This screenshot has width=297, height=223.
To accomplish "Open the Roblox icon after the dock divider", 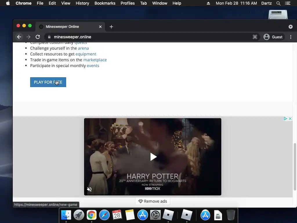I will point(186,215).
